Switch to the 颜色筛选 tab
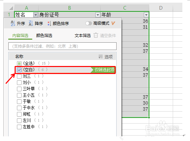Screen dimensions: 190x141 coord(44,36)
